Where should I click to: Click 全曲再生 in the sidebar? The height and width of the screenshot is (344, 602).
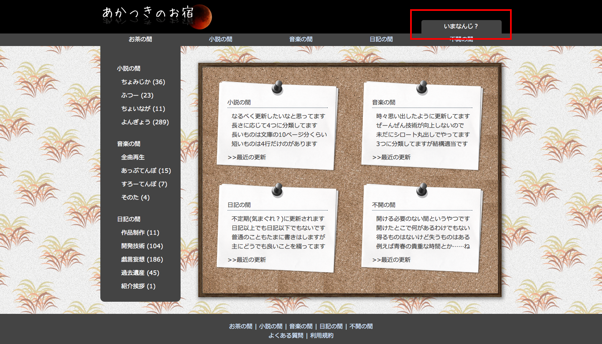coord(133,157)
